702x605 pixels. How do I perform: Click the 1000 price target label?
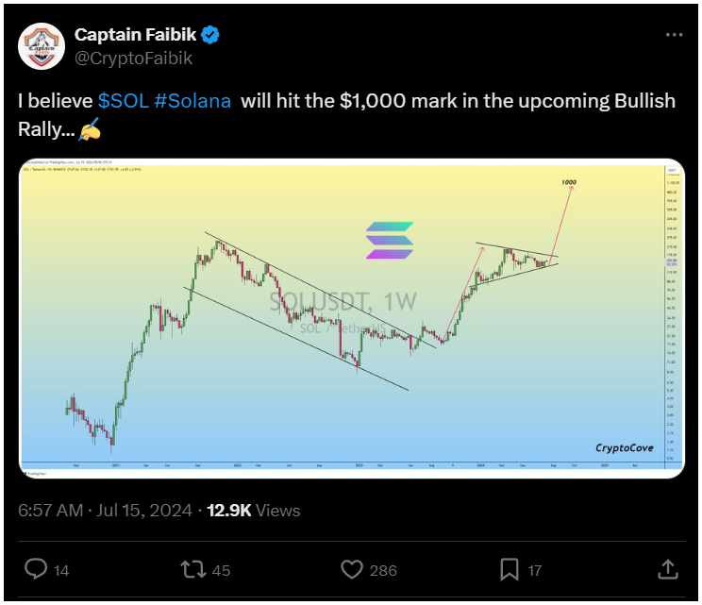[x=569, y=182]
